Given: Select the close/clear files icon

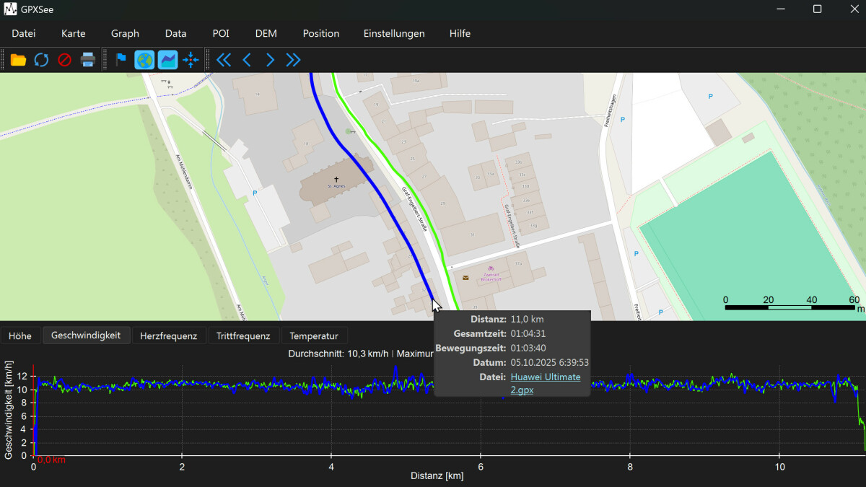Looking at the screenshot, I should (64, 60).
